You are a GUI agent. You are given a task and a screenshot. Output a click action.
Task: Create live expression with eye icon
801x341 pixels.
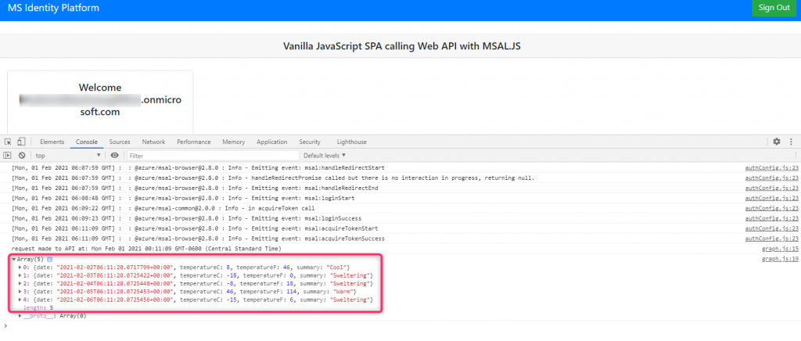(x=114, y=155)
